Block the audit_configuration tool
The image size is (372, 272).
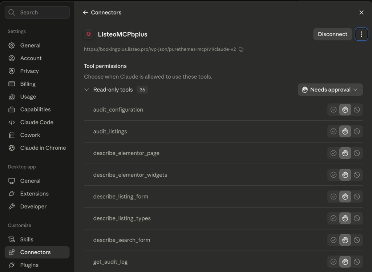coord(357,110)
